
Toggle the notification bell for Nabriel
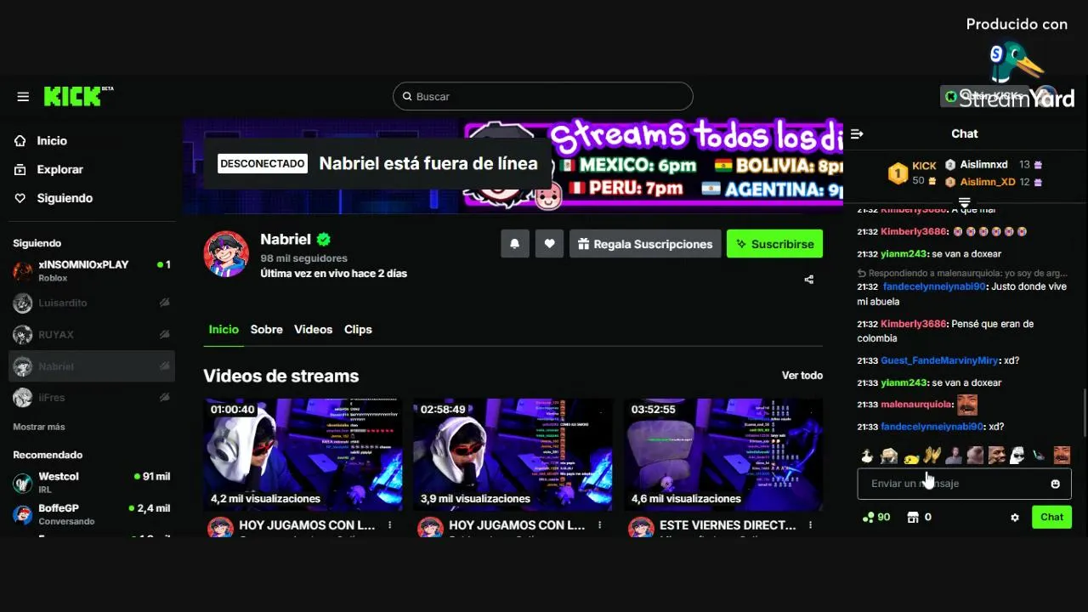pyautogui.click(x=515, y=244)
